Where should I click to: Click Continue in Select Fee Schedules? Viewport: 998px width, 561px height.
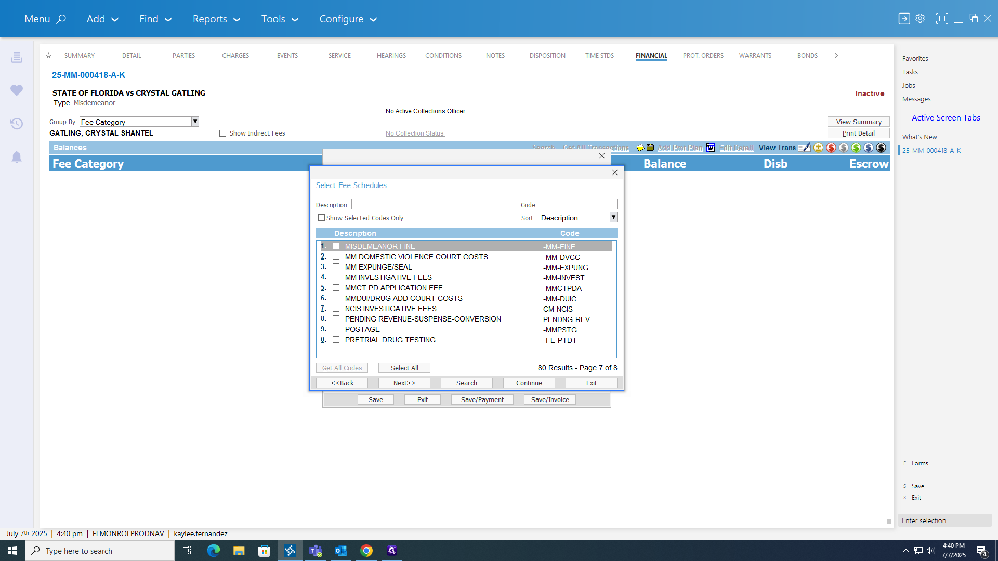pyautogui.click(x=529, y=383)
